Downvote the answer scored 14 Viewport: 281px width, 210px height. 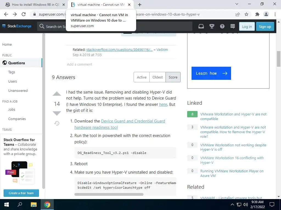57,113
